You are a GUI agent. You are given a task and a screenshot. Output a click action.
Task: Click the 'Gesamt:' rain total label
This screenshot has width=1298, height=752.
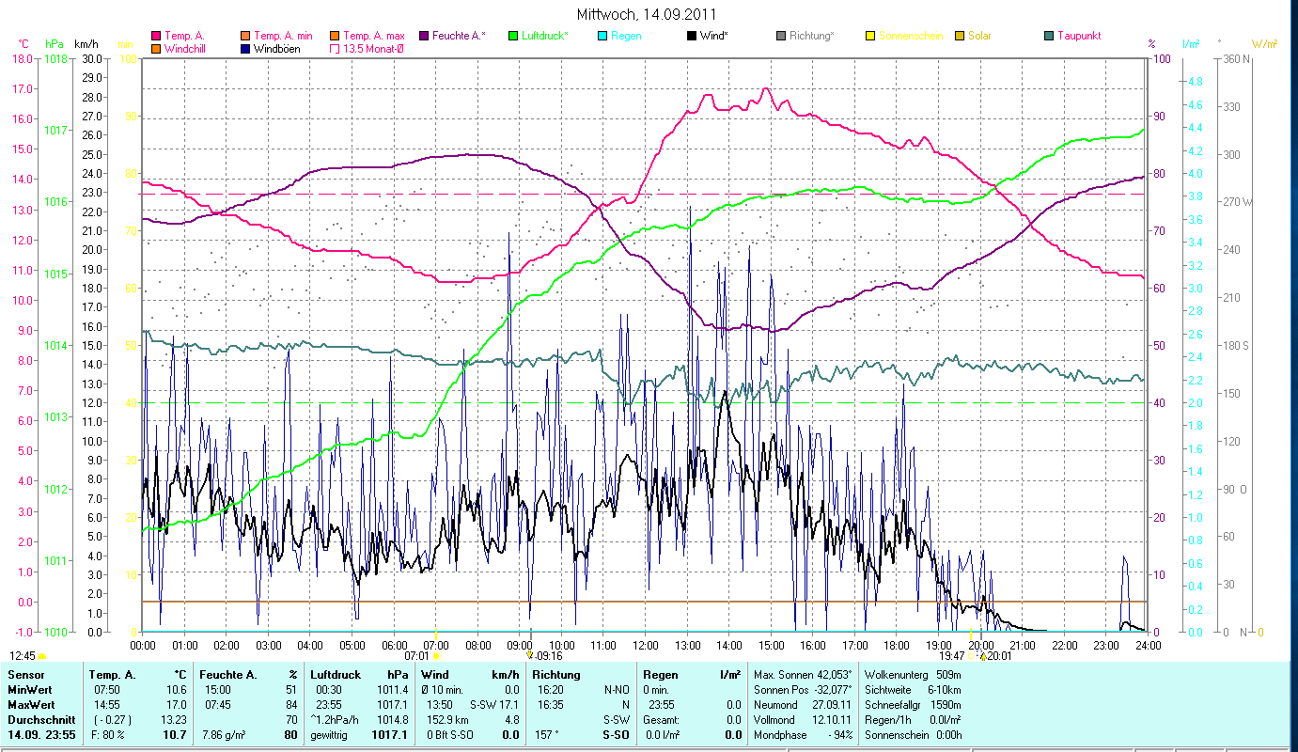tap(661, 720)
